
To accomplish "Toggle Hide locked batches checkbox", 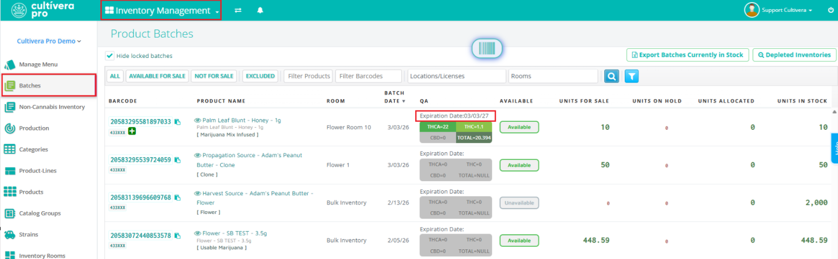I will pyautogui.click(x=110, y=56).
